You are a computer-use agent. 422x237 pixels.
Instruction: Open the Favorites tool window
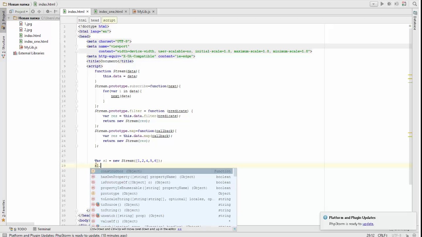click(4, 211)
